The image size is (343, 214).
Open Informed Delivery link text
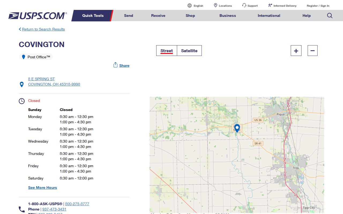click(x=285, y=6)
